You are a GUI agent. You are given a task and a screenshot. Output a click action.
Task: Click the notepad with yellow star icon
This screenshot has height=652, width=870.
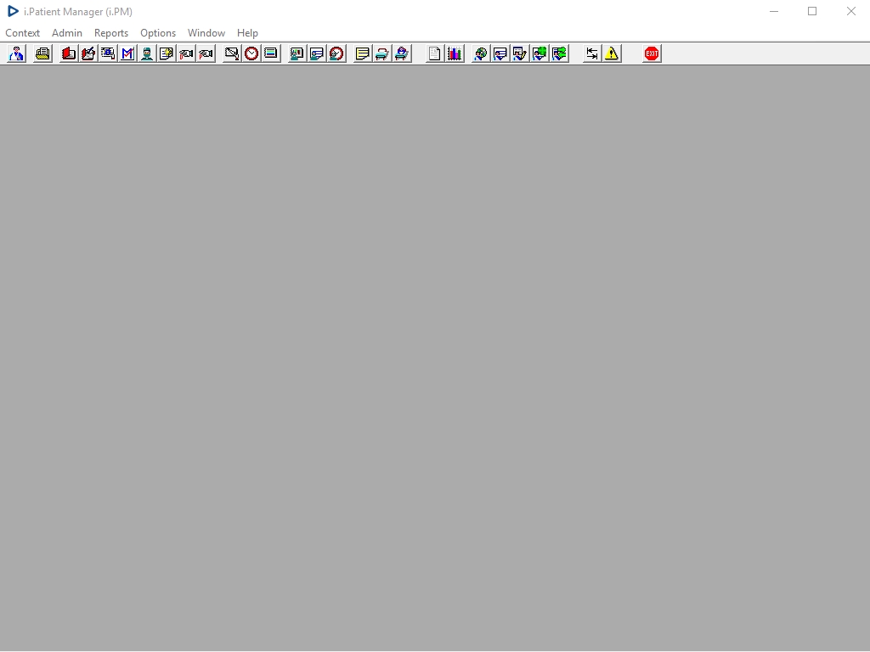167,53
